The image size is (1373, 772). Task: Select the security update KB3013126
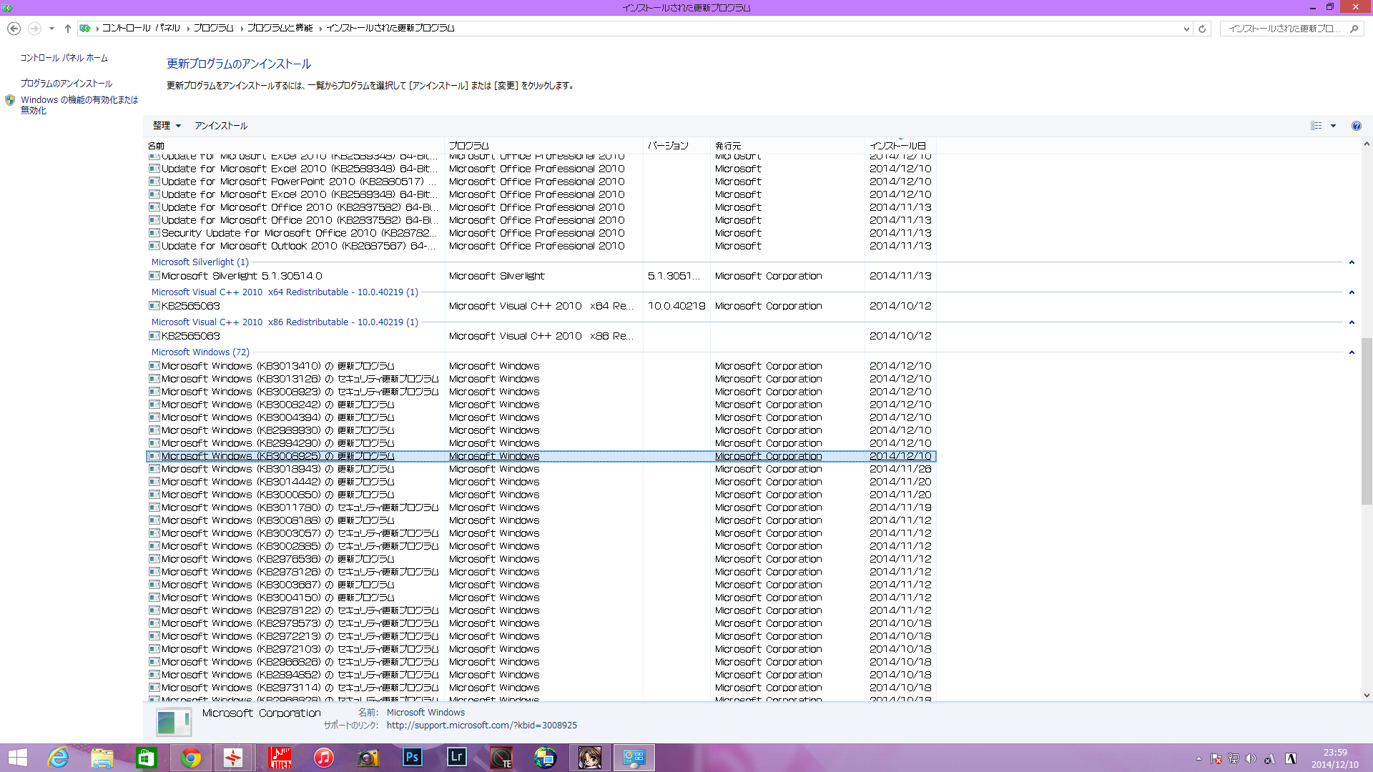[x=541, y=379]
